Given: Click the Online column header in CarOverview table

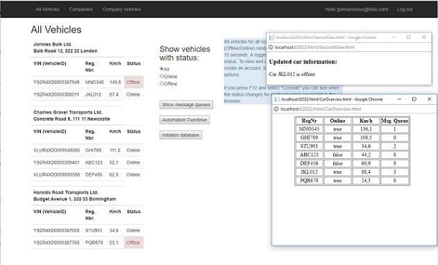Looking at the screenshot, I should [x=337, y=121].
